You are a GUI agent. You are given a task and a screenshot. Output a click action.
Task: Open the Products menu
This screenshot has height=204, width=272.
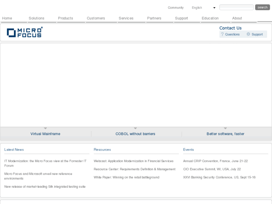coord(65,18)
